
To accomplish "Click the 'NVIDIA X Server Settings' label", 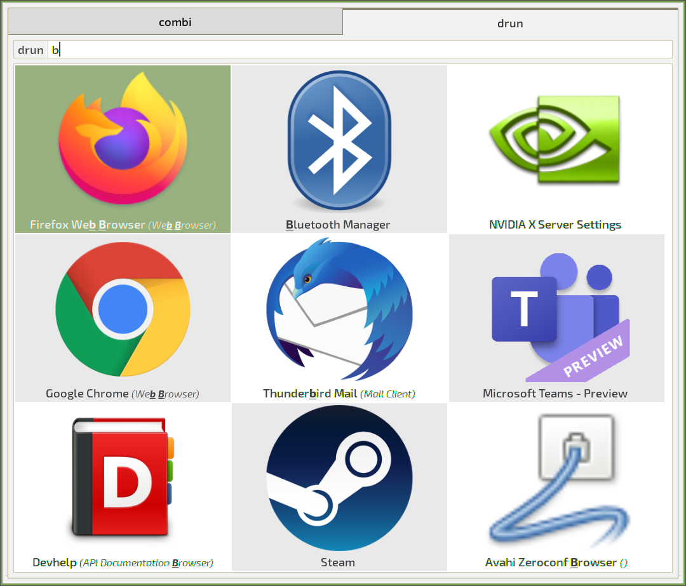I will point(555,225).
